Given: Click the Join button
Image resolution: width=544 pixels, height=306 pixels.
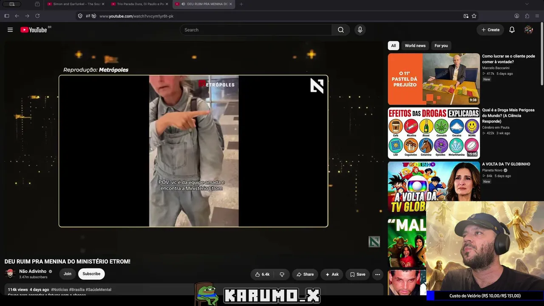Looking at the screenshot, I should [x=68, y=274].
